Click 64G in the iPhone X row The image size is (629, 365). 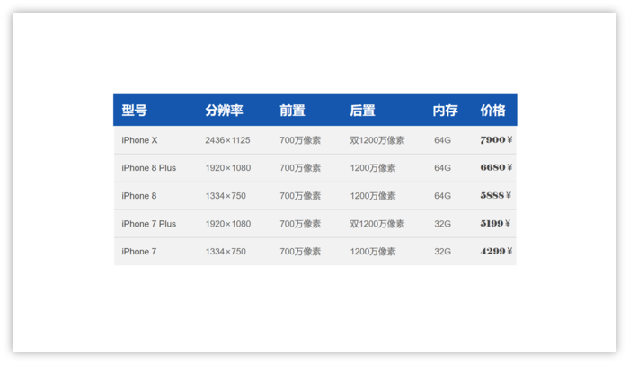[442, 140]
